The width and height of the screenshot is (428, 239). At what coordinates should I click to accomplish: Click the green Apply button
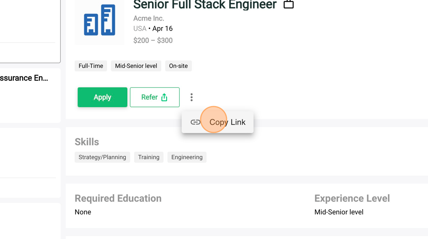pyautogui.click(x=102, y=97)
